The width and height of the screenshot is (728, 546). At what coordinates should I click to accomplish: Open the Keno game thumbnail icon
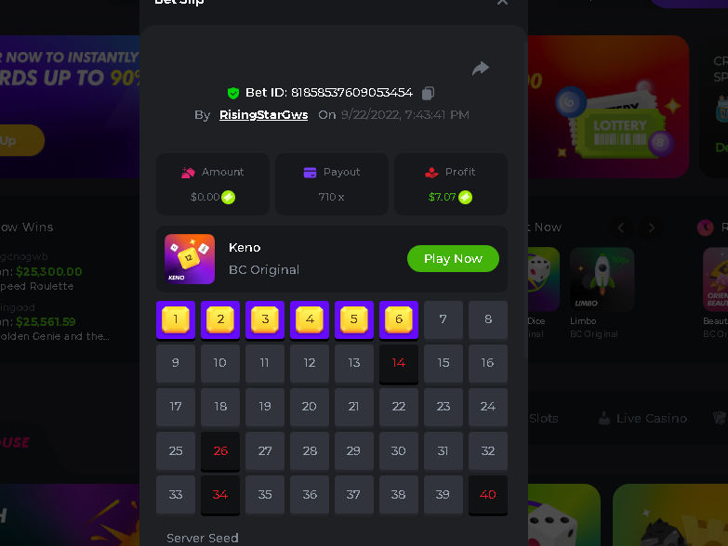click(x=190, y=259)
